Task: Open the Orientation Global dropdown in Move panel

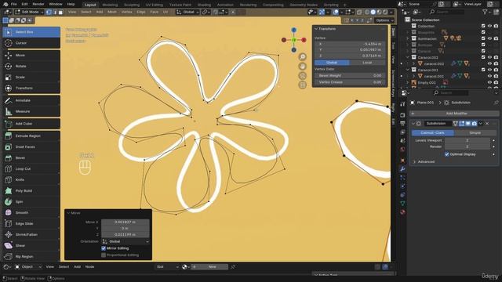Action: pyautogui.click(x=125, y=242)
